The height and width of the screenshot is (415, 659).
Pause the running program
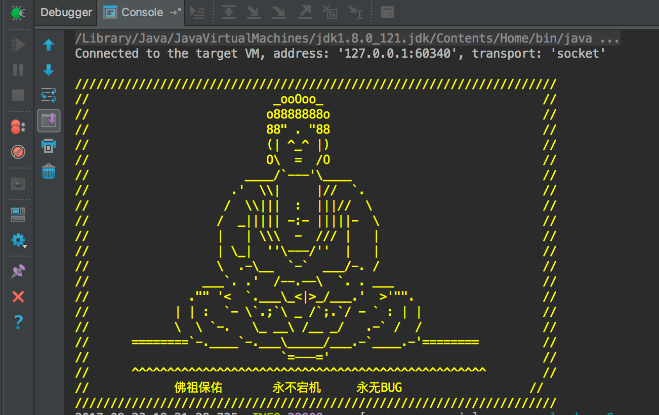click(x=18, y=70)
